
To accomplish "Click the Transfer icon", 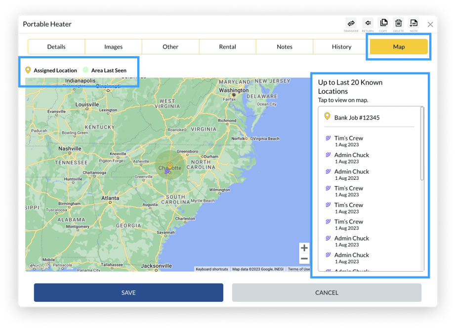I will pos(350,23).
